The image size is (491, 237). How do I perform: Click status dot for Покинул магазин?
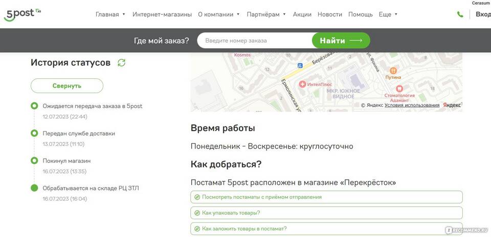(34, 161)
